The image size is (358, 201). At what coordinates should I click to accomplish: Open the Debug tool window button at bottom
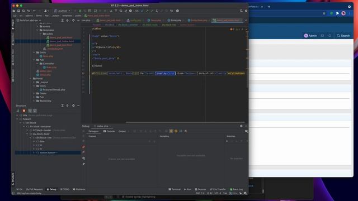(51, 189)
